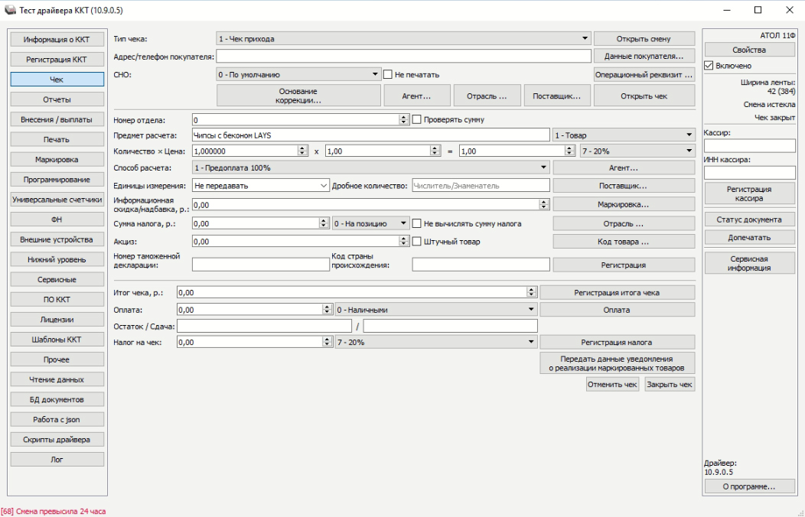Switch to the Отчеты section

(57, 99)
